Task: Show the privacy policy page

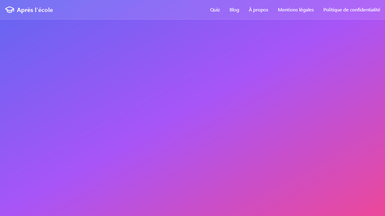Action: tap(352, 10)
